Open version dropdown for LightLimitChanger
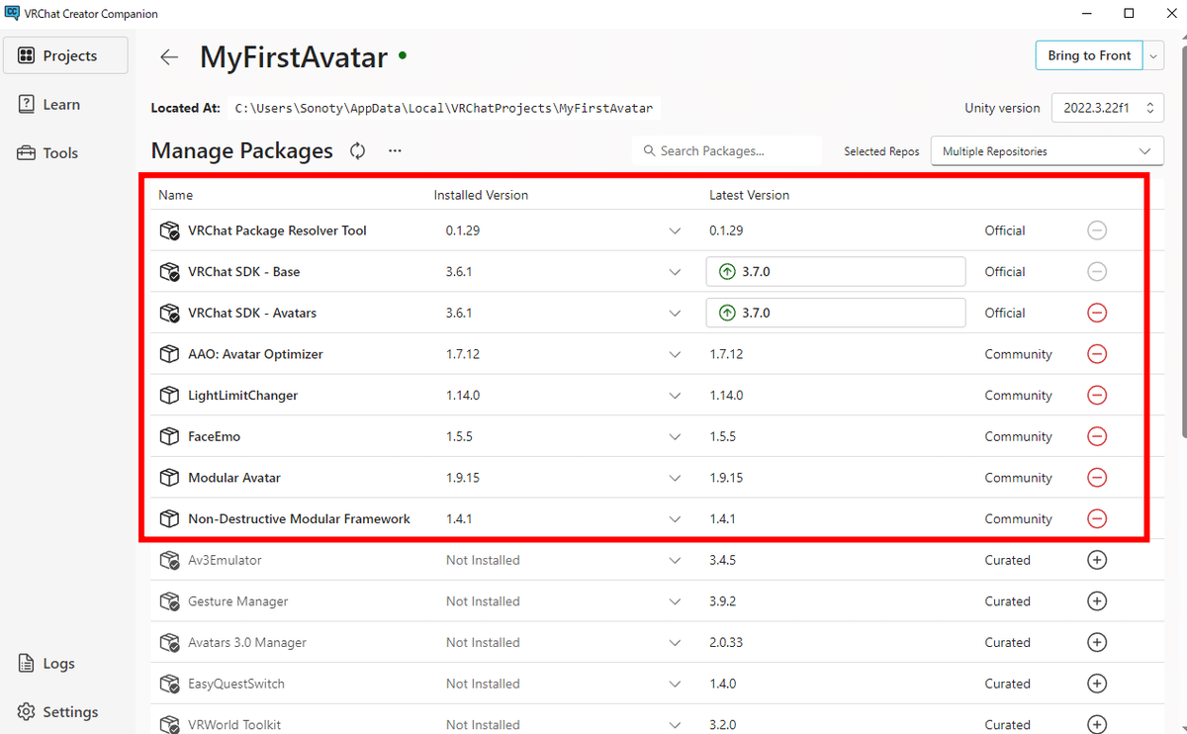Viewport: 1187px width, 734px height. click(675, 396)
